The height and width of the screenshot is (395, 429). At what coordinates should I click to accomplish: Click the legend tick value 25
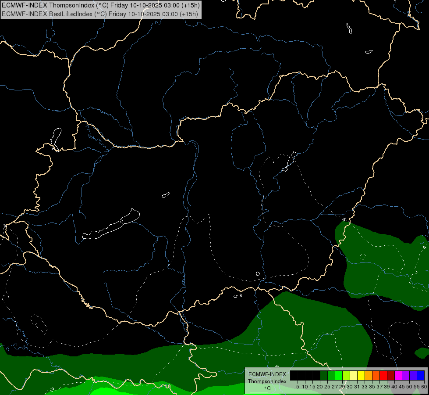click(x=327, y=387)
